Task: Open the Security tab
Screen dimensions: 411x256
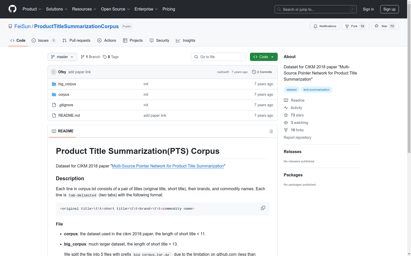Action: pos(160,40)
